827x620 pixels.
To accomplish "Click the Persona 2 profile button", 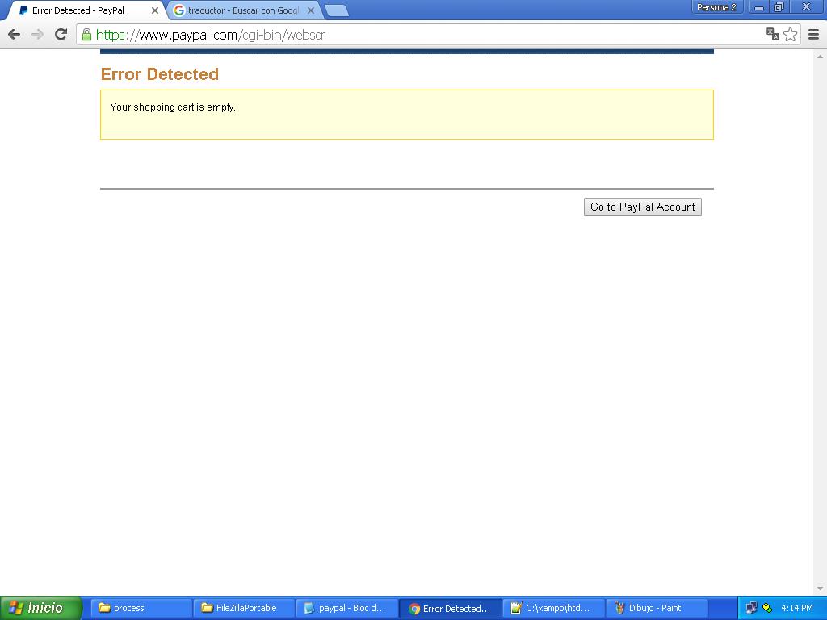I will (x=716, y=7).
